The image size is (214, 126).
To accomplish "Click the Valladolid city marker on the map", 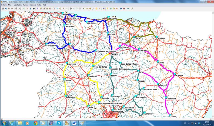I will click(x=88, y=75).
